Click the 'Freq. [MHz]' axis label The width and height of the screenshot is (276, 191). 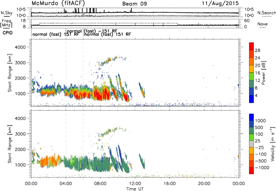point(7,23)
